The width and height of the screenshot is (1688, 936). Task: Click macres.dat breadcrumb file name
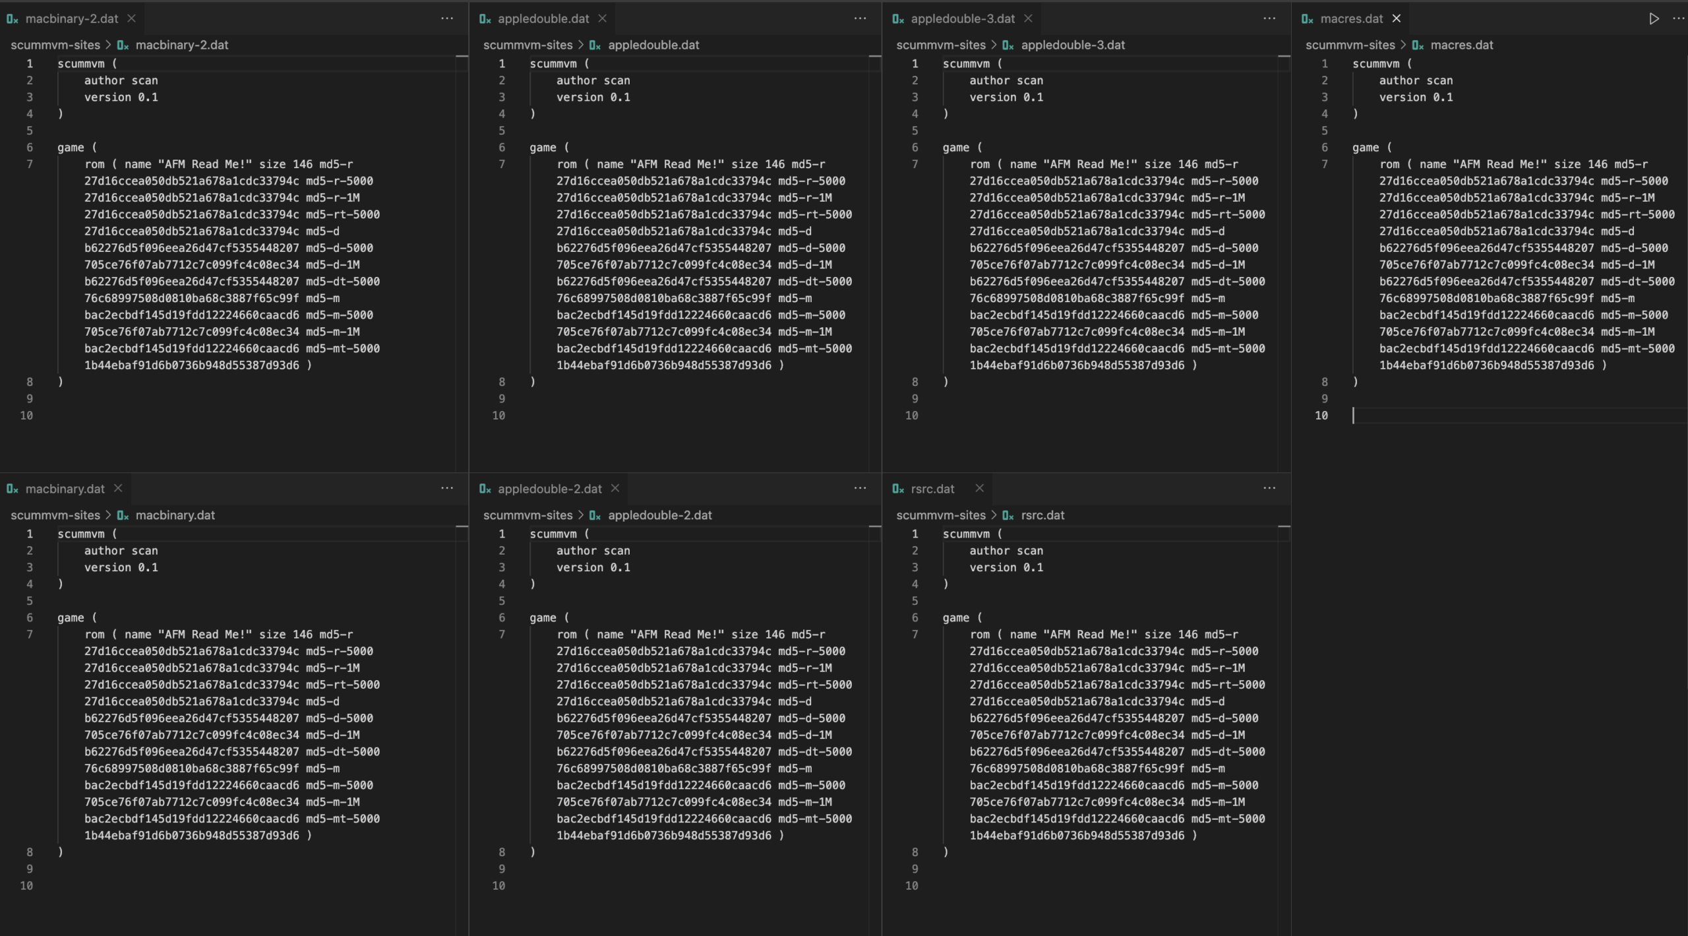click(x=1461, y=45)
